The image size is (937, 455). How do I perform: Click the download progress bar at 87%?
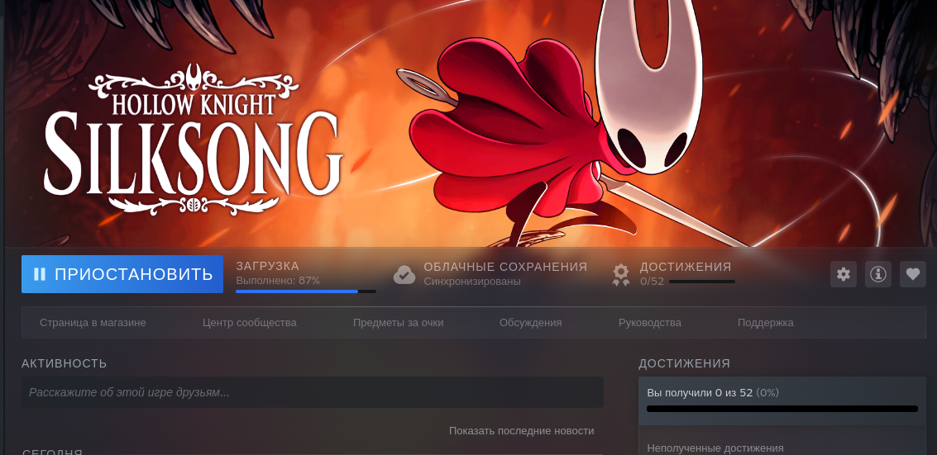[x=306, y=291]
